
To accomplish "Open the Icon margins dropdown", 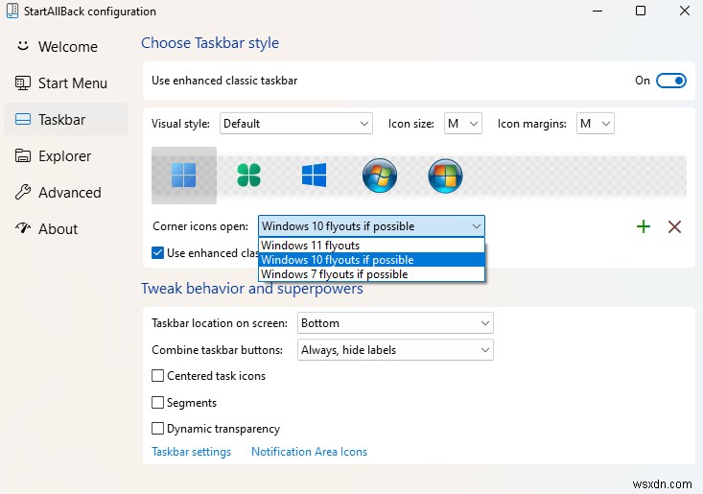I will pos(595,124).
